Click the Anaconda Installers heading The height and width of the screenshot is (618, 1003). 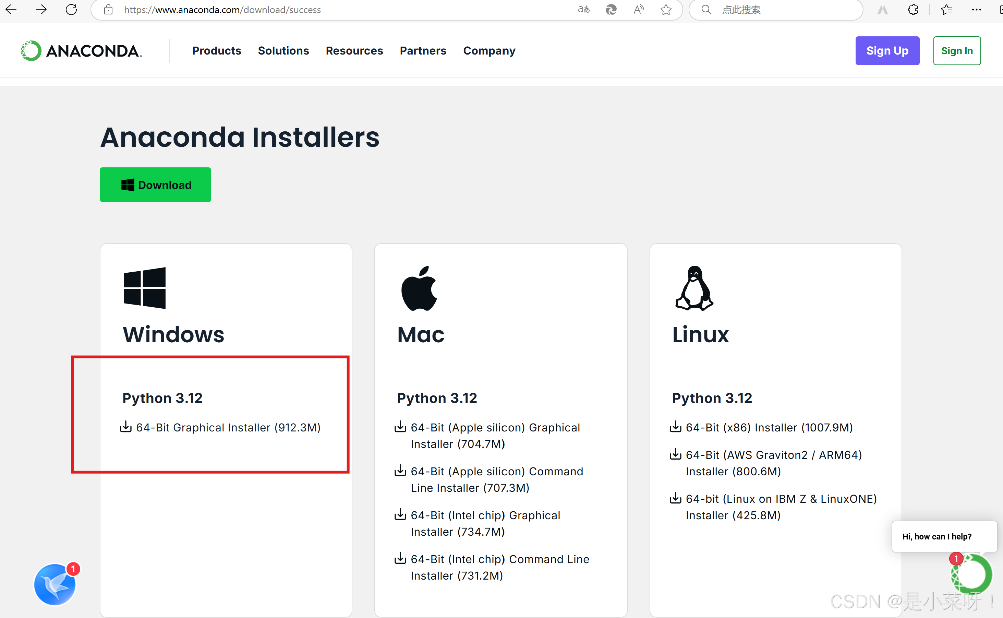pyautogui.click(x=240, y=137)
